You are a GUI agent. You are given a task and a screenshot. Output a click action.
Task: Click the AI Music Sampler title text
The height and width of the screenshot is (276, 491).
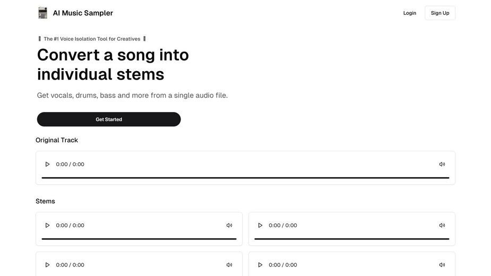coord(83,13)
